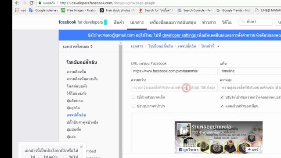This screenshot has height=158, width=281.
Task: Open the 'วิดีโอ' top menu
Action: 227,22
